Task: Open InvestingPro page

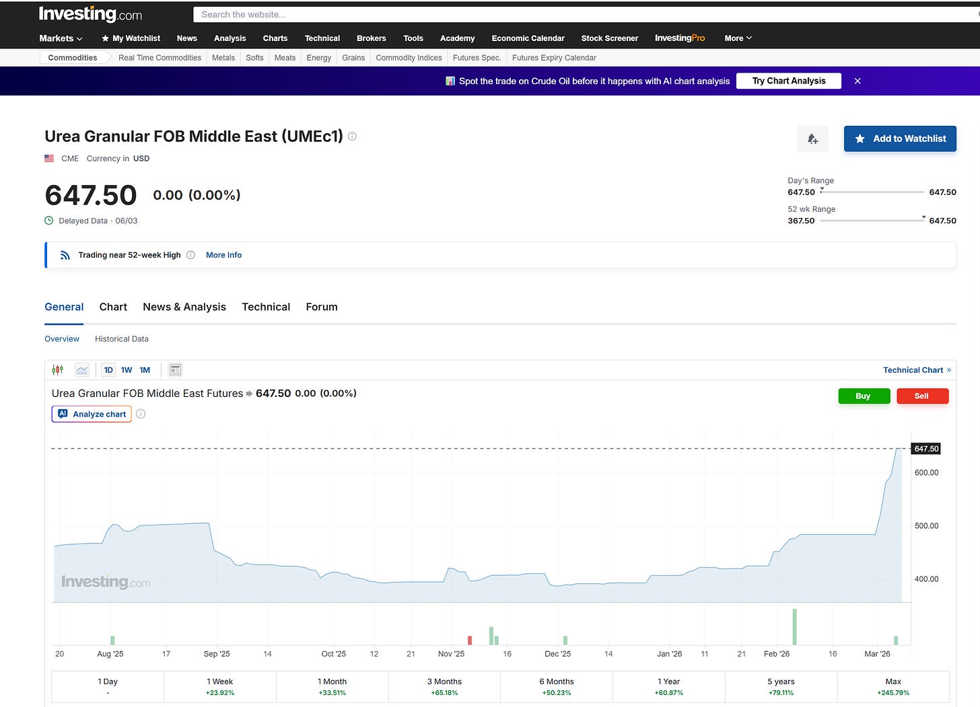Action: coord(680,38)
